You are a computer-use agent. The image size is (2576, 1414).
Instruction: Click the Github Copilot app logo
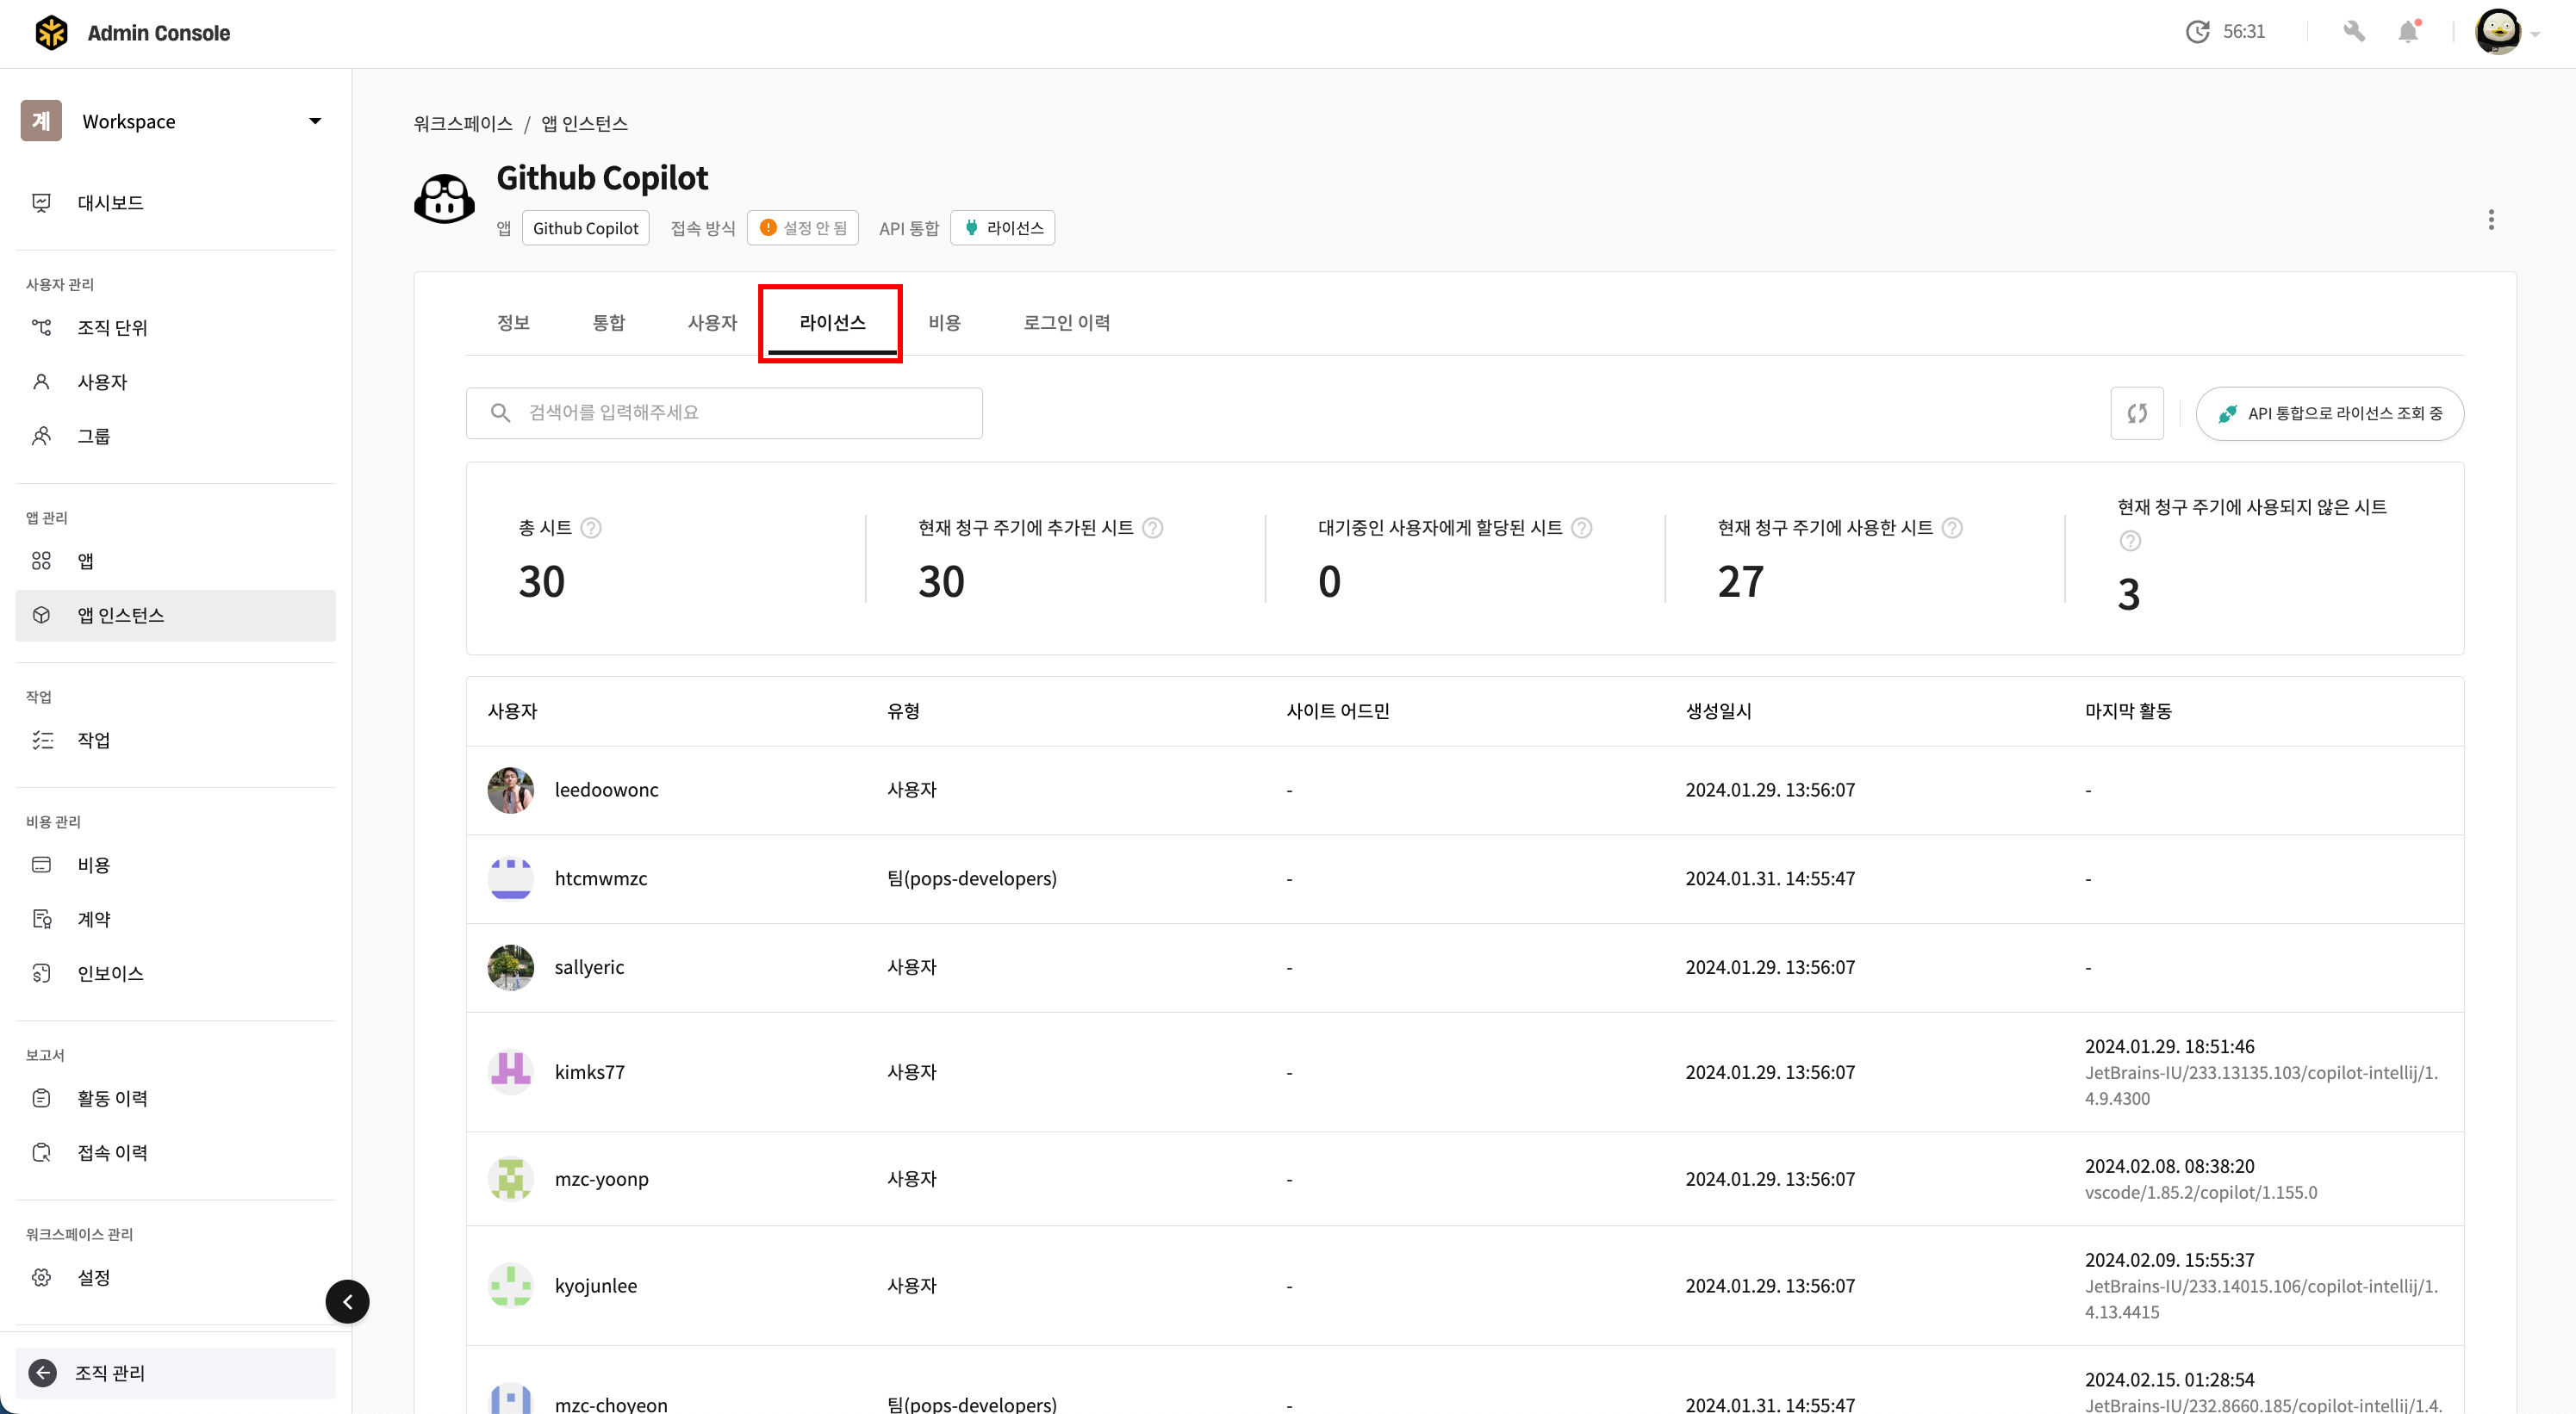(x=445, y=199)
